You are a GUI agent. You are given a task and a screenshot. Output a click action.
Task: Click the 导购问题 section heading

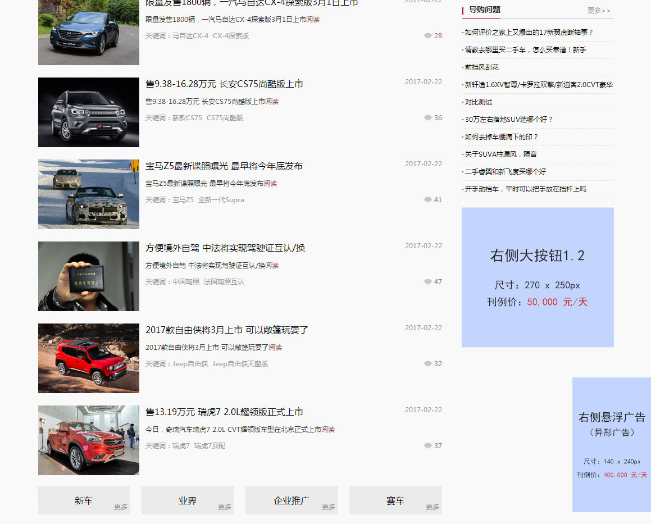(x=485, y=10)
